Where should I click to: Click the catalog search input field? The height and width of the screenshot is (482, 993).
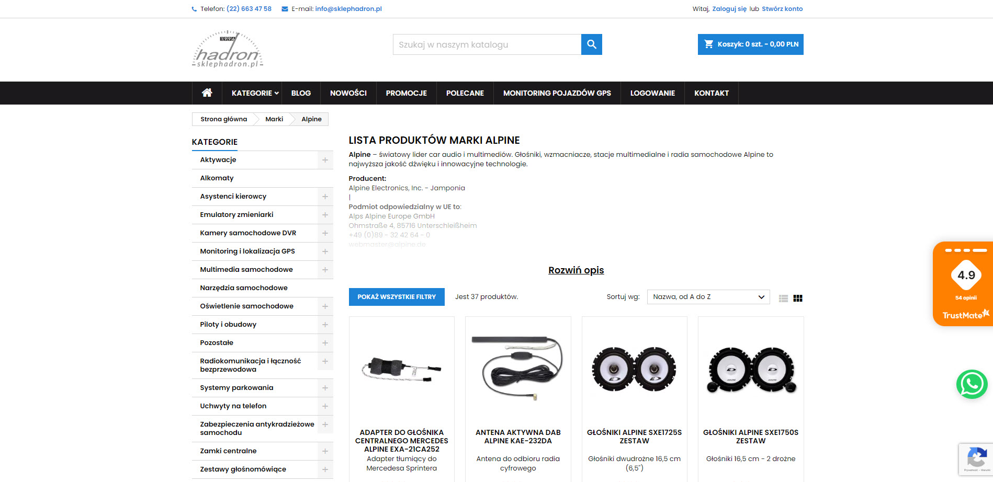tap(487, 44)
